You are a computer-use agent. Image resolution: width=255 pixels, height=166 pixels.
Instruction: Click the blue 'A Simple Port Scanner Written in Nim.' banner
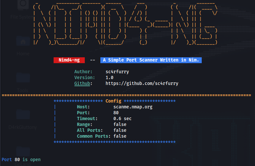[x=151, y=60]
